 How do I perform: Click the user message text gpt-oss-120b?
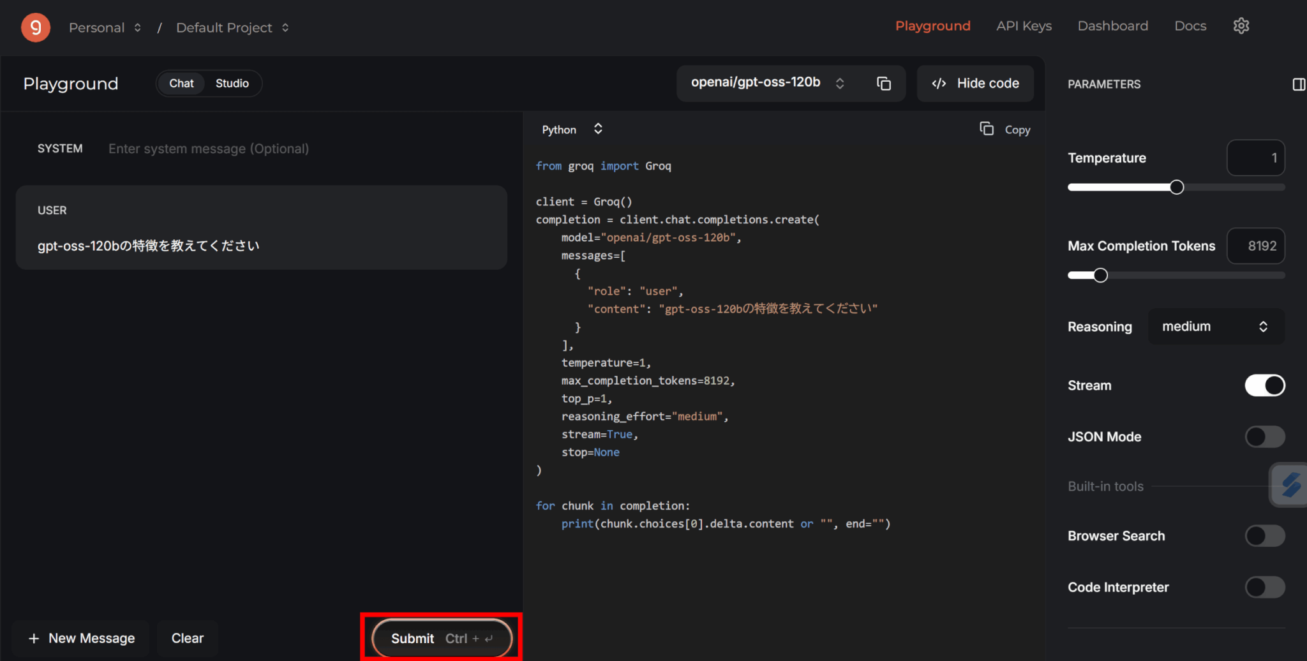tap(148, 246)
